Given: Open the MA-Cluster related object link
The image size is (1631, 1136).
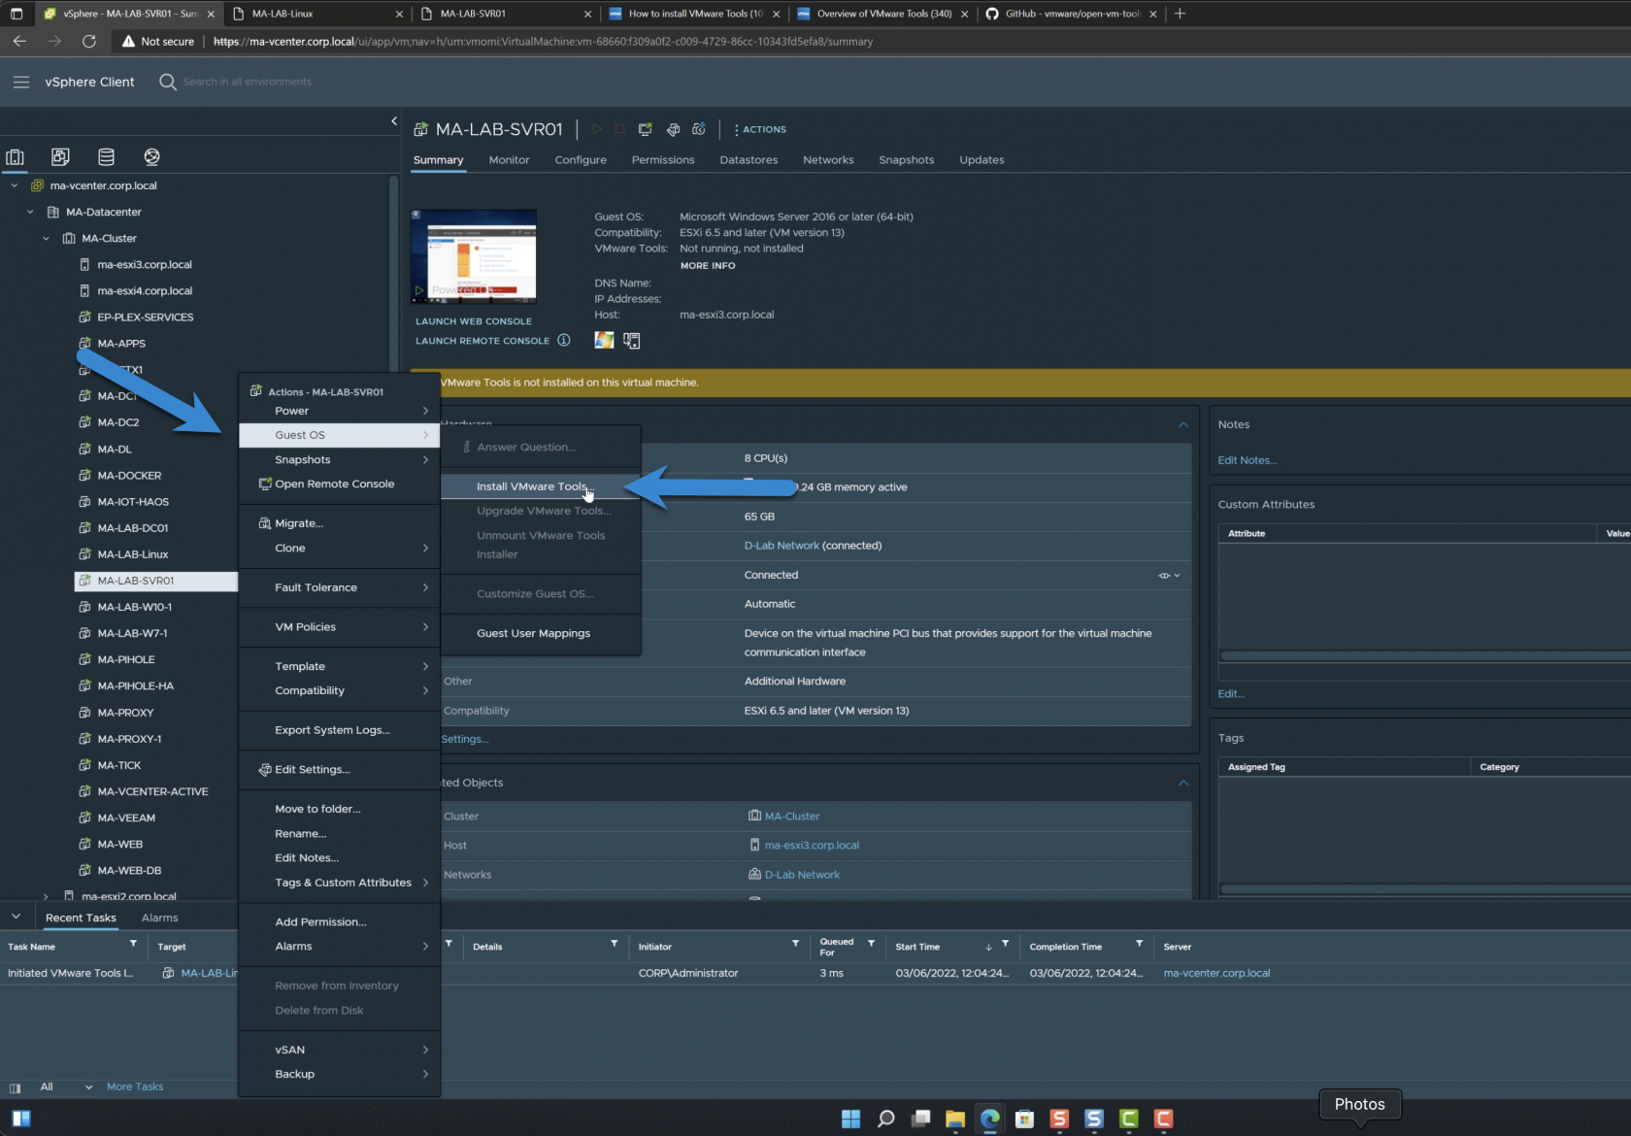Looking at the screenshot, I should pos(792,817).
